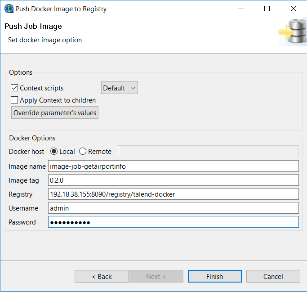Click the Talend app icon in title bar

click(x=9, y=9)
